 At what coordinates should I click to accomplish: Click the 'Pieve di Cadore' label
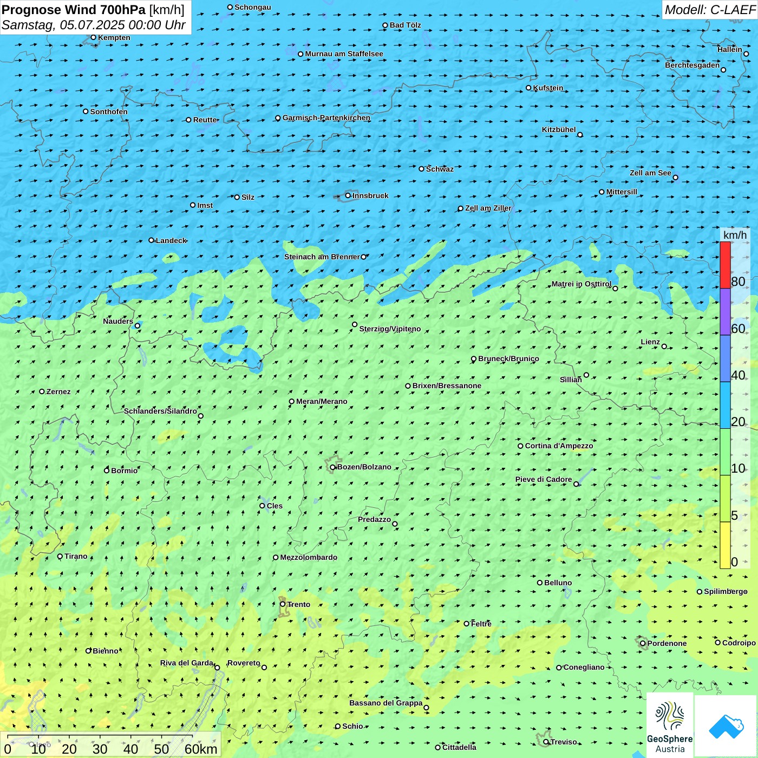click(544, 479)
